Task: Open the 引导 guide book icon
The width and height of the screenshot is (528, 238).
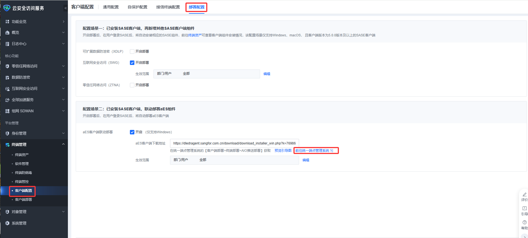Action: pos(524,209)
